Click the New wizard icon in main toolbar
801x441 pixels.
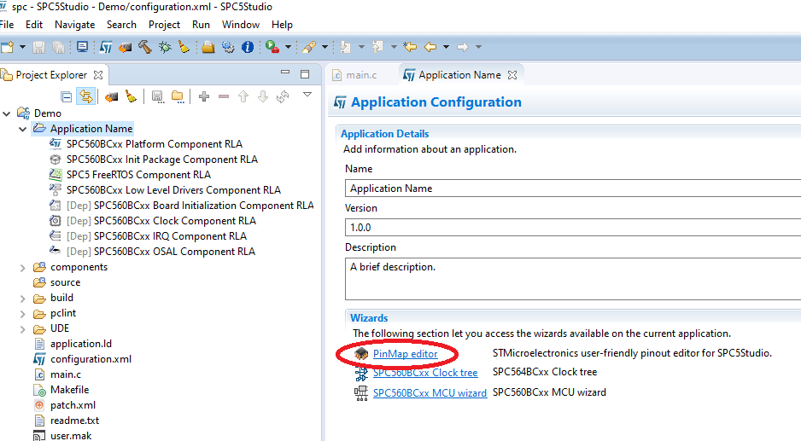[x=7, y=47]
